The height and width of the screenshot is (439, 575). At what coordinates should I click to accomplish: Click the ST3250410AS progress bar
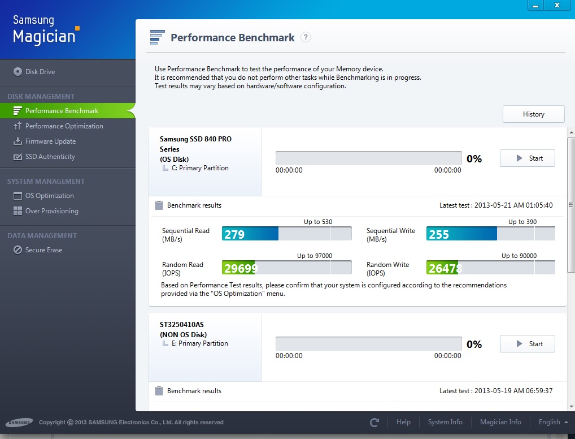[368, 344]
